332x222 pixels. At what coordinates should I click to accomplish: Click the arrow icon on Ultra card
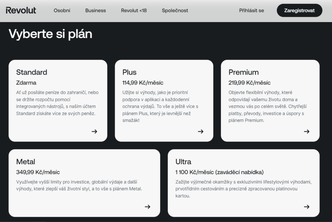(x=307, y=207)
